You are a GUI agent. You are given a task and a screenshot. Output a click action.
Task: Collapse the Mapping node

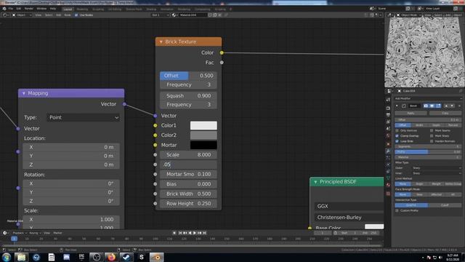[24, 93]
